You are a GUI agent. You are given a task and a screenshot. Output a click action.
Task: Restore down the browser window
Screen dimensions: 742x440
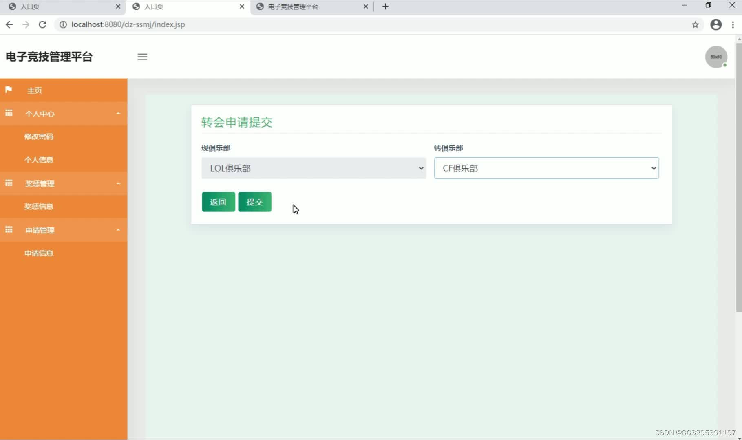(708, 5)
